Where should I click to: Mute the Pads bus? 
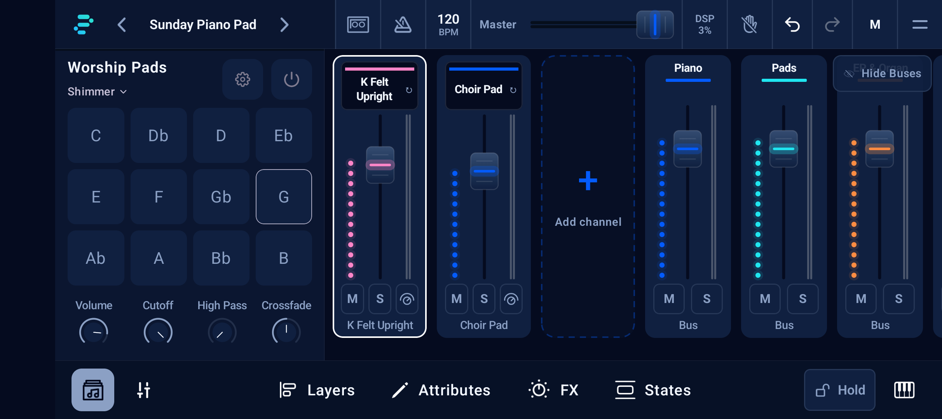765,299
